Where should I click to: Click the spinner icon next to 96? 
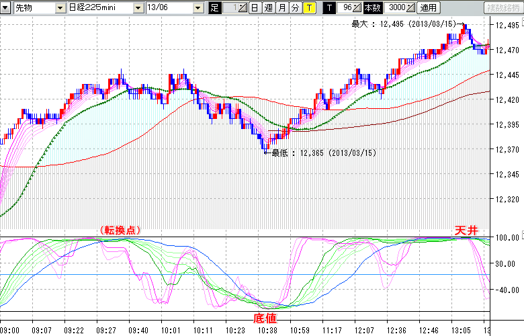357,8
